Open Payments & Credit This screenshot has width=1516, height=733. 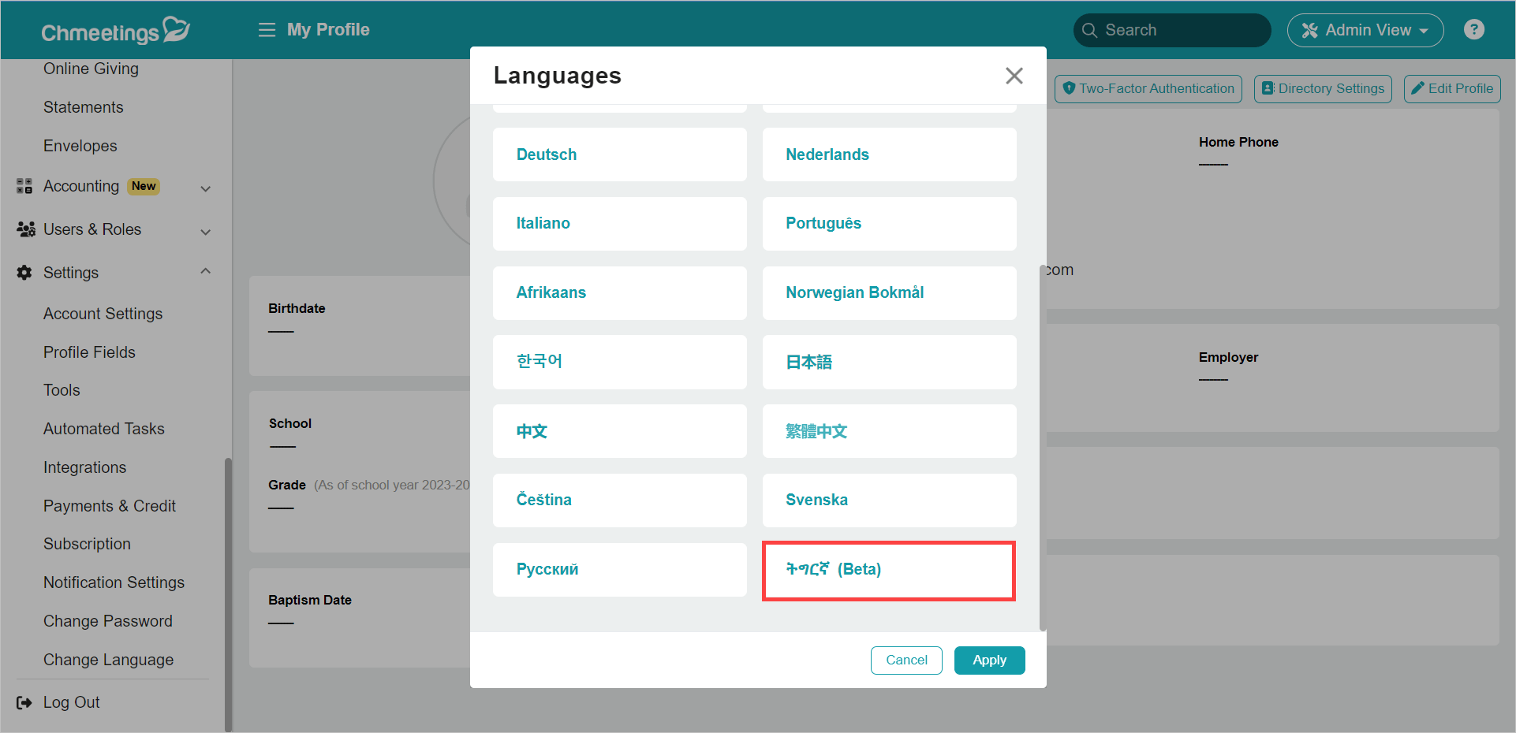pyautogui.click(x=110, y=506)
